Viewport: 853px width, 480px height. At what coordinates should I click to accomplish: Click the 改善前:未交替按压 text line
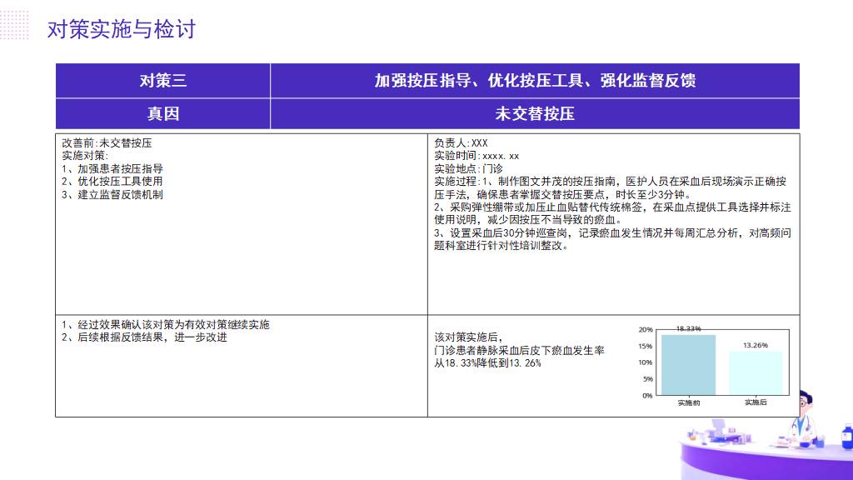click(x=107, y=143)
